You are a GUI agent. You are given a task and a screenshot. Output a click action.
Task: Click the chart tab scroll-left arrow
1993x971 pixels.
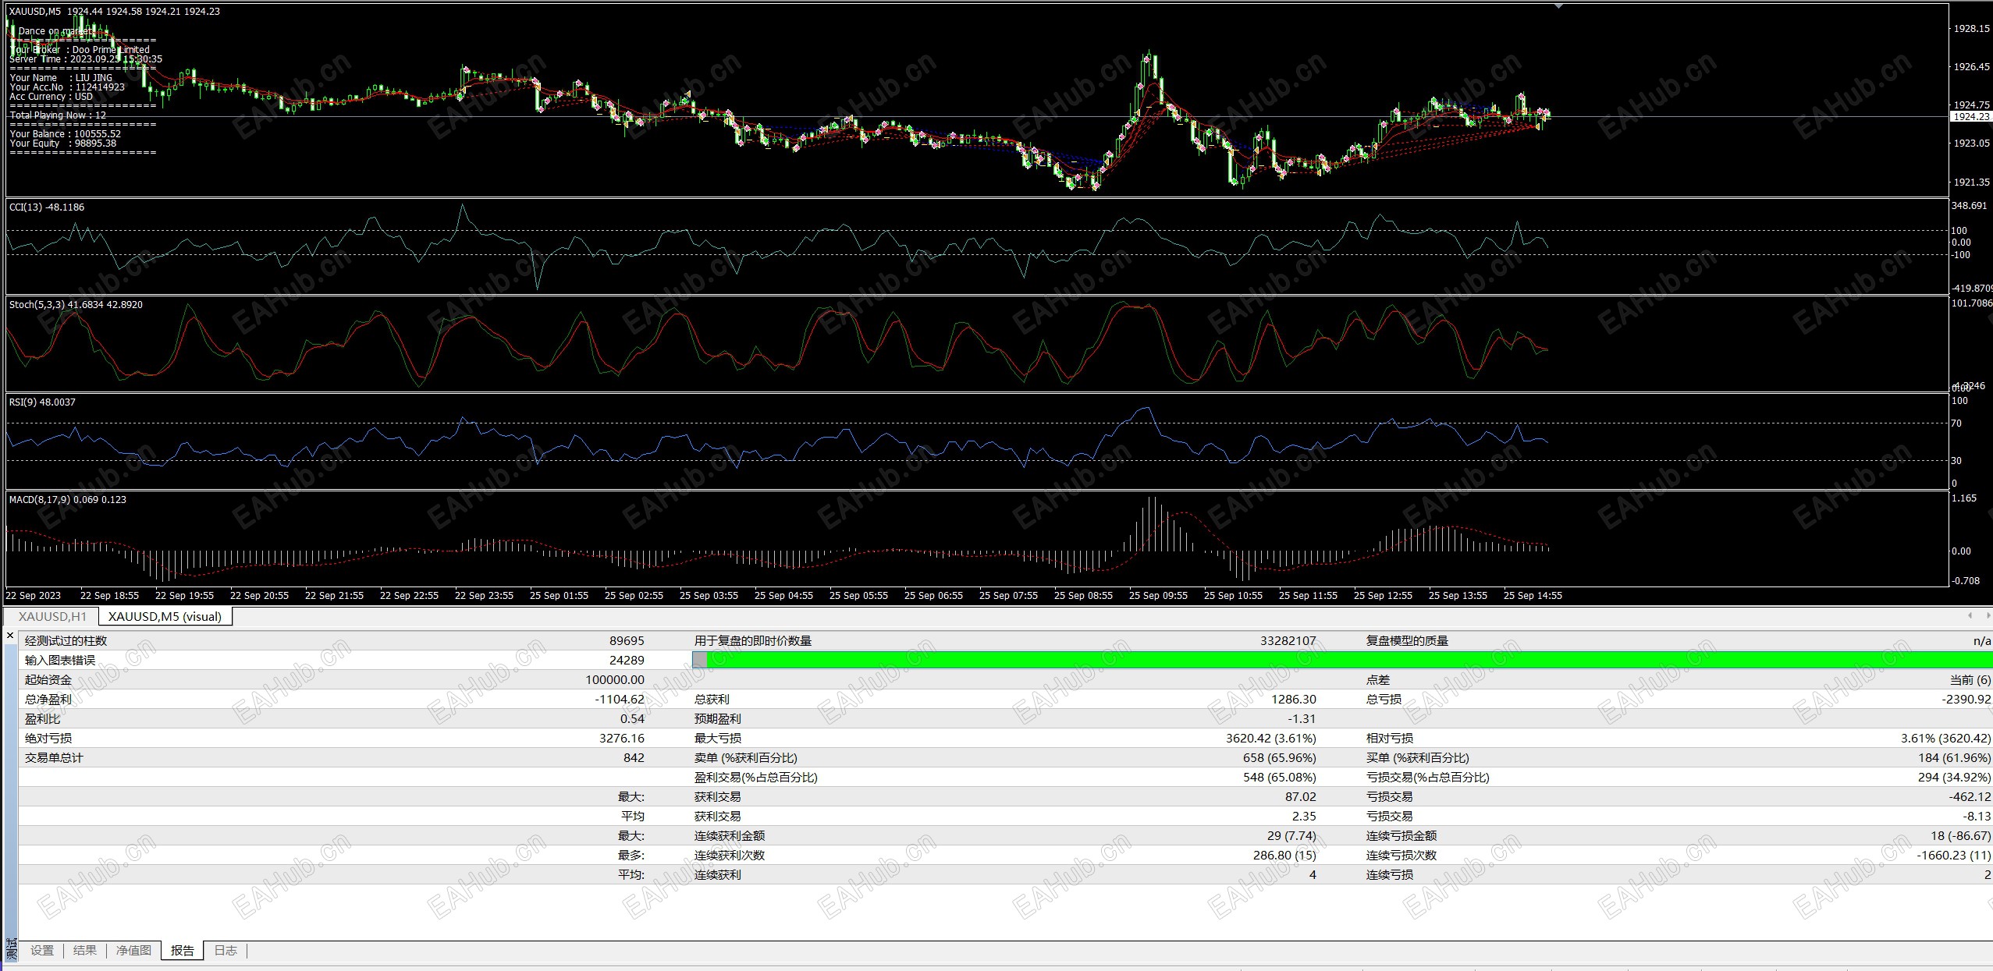(x=1970, y=616)
